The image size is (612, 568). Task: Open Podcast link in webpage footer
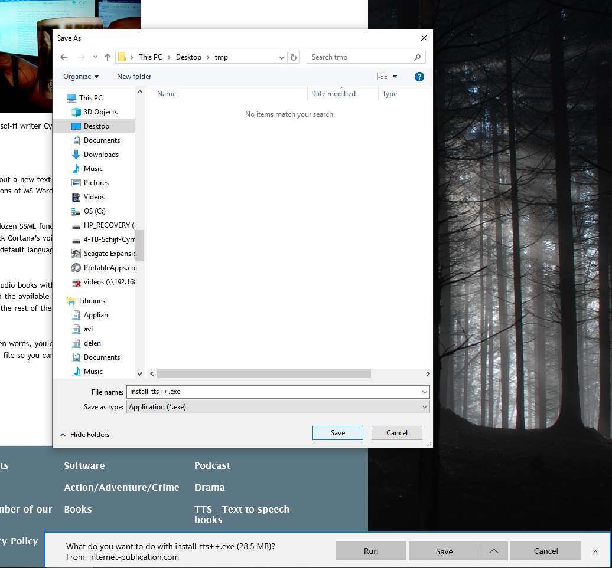(x=212, y=465)
